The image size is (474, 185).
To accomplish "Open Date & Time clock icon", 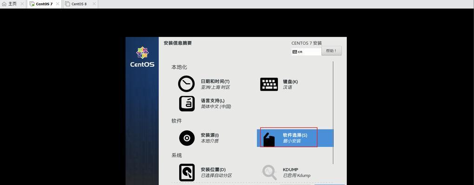I will [x=186, y=84].
